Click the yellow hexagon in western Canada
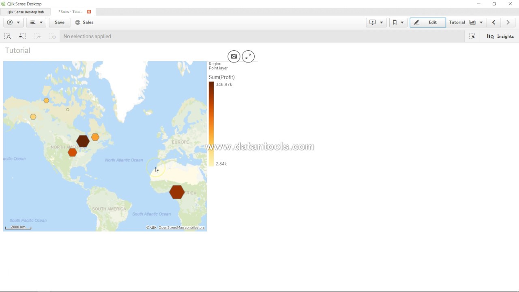 [33, 117]
